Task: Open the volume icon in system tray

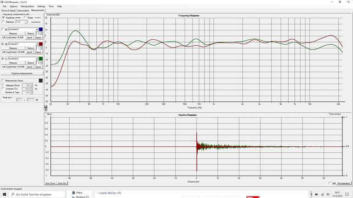Action: (x=328, y=194)
